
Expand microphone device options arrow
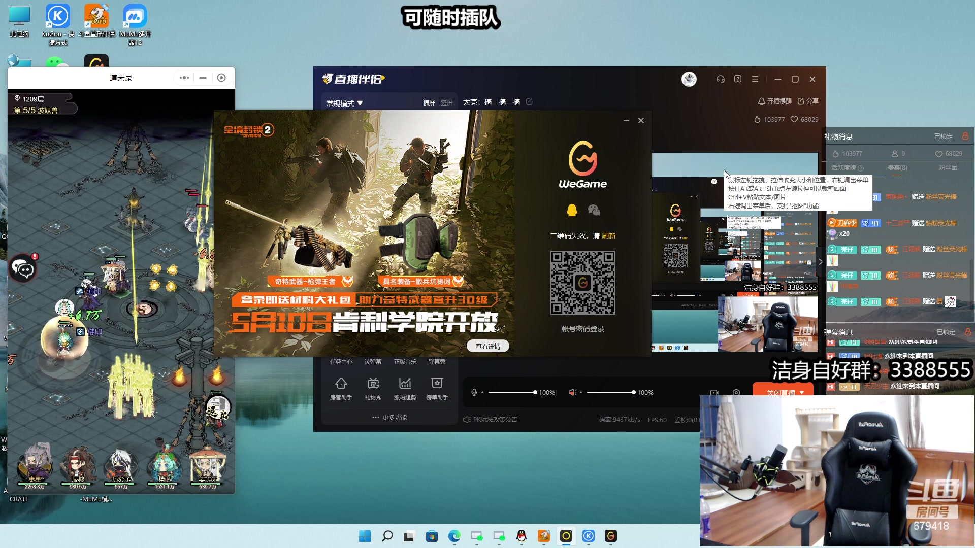pos(482,392)
